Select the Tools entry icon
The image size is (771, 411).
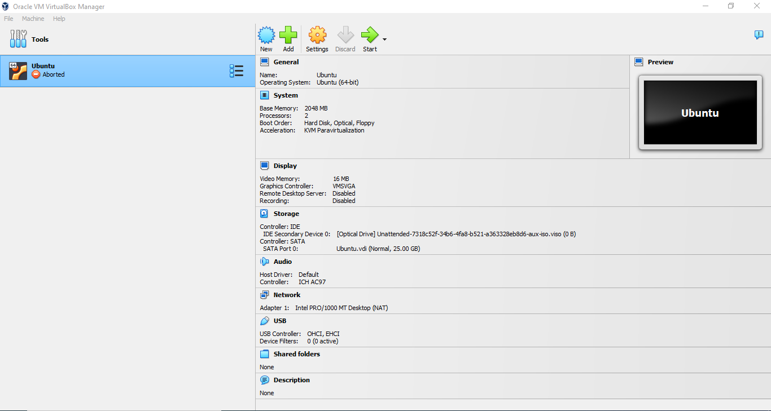pyautogui.click(x=18, y=39)
